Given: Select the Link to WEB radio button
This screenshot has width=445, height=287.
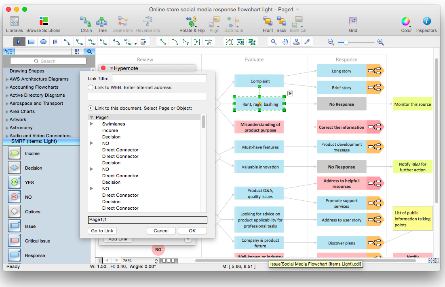Looking at the screenshot, I should pos(91,87).
